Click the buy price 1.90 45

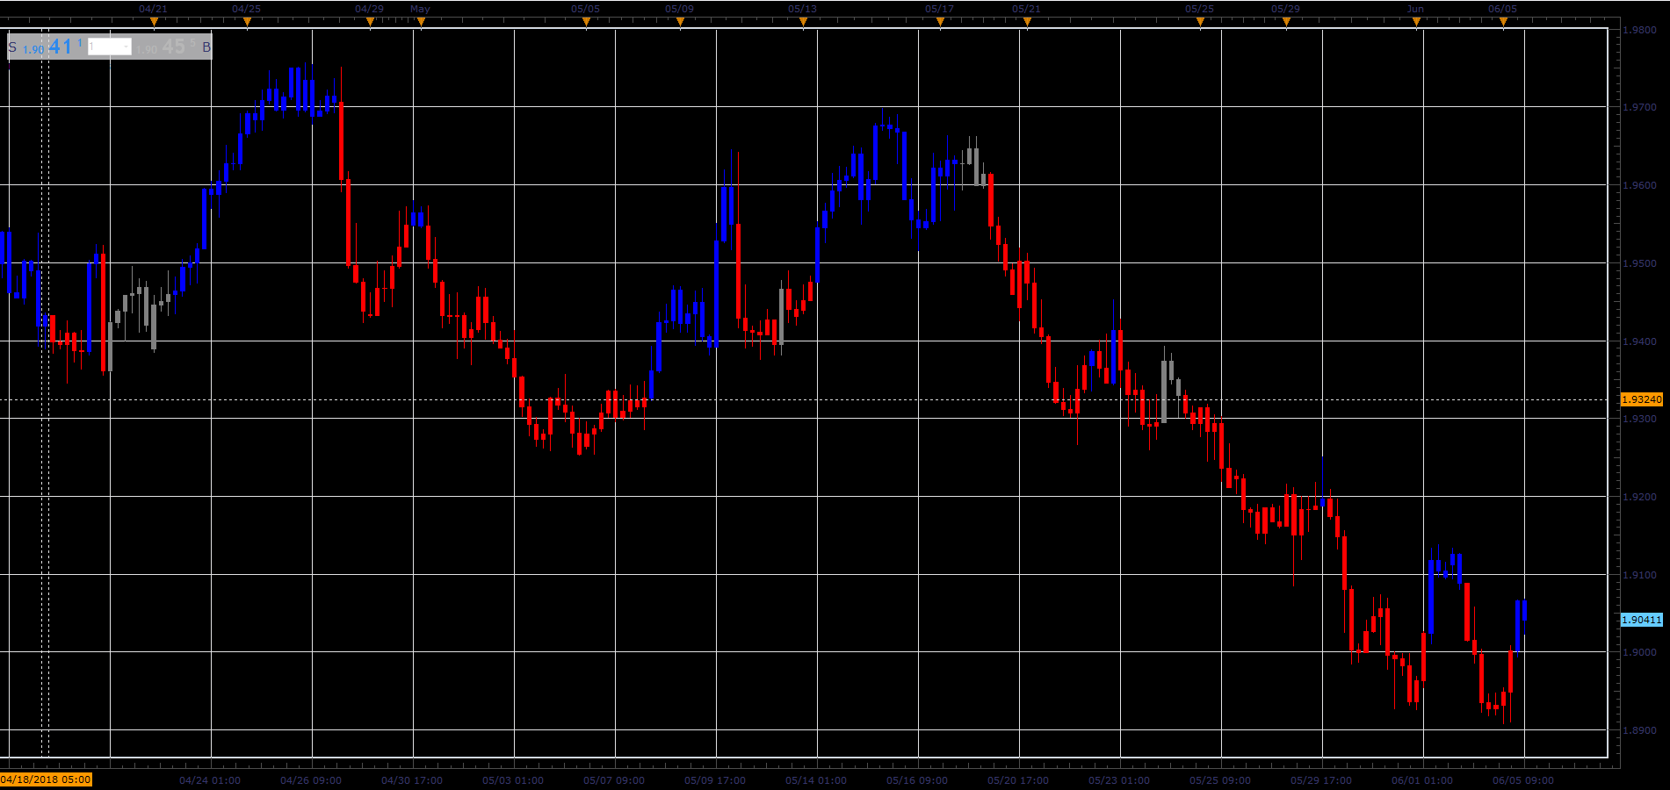coord(164,47)
